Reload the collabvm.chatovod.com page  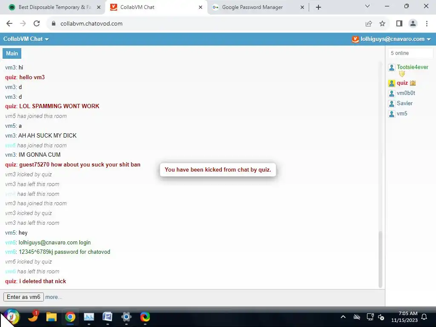pyautogui.click(x=37, y=24)
